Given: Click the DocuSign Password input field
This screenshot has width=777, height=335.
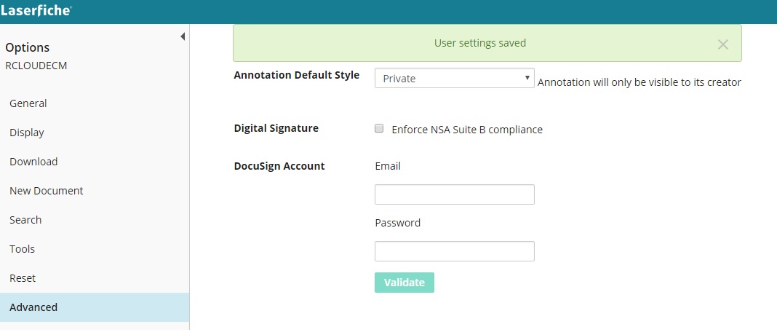Looking at the screenshot, I should (x=454, y=251).
